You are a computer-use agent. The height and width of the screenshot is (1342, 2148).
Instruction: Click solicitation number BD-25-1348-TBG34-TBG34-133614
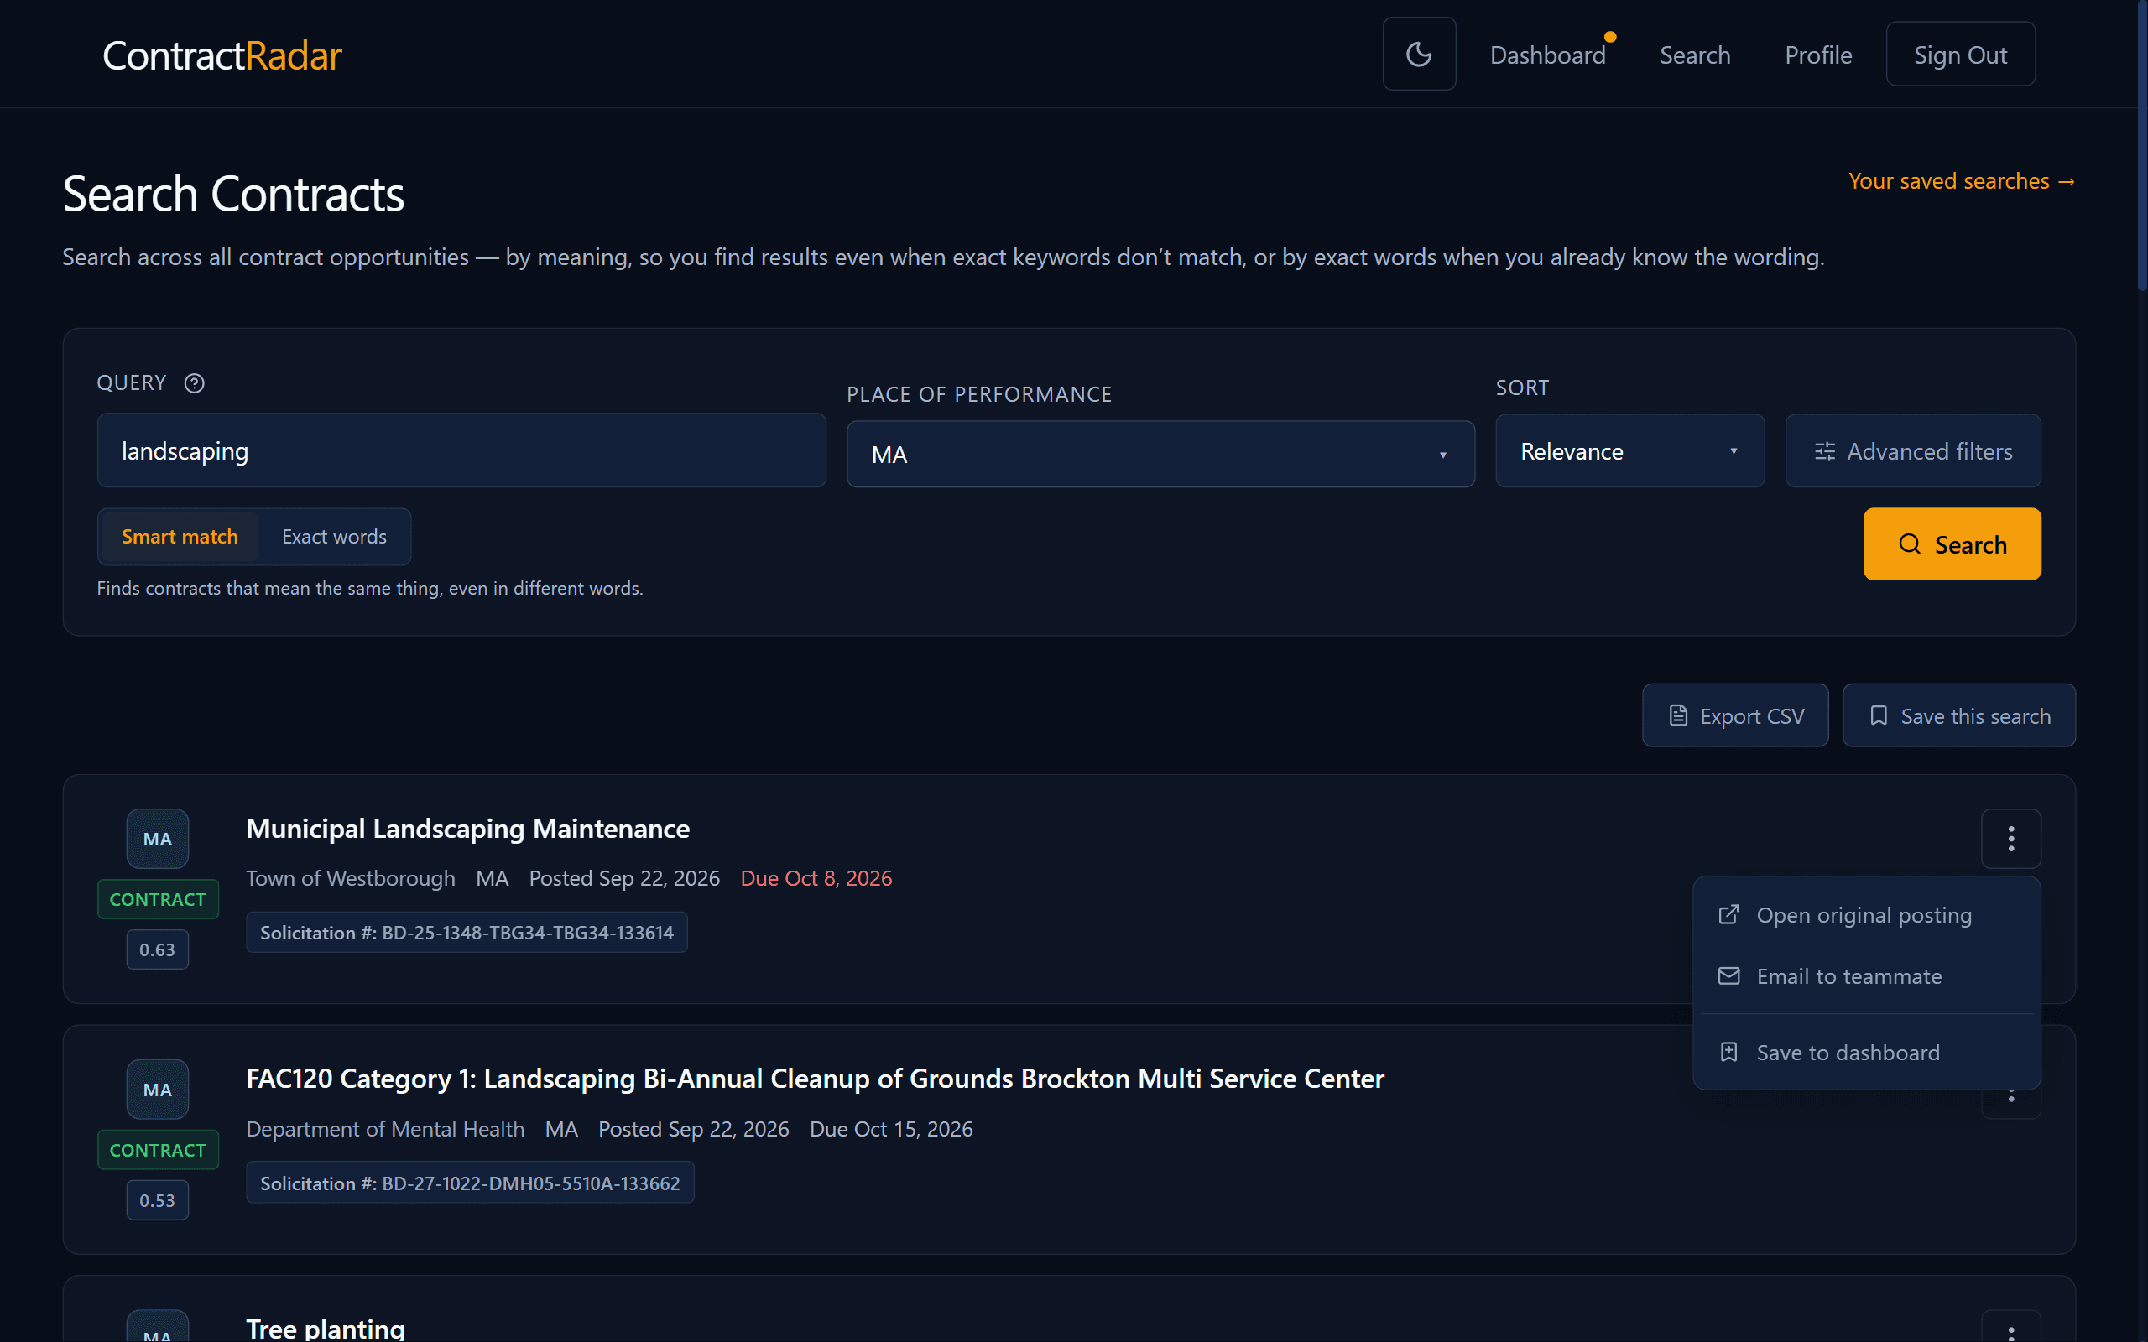[467, 933]
